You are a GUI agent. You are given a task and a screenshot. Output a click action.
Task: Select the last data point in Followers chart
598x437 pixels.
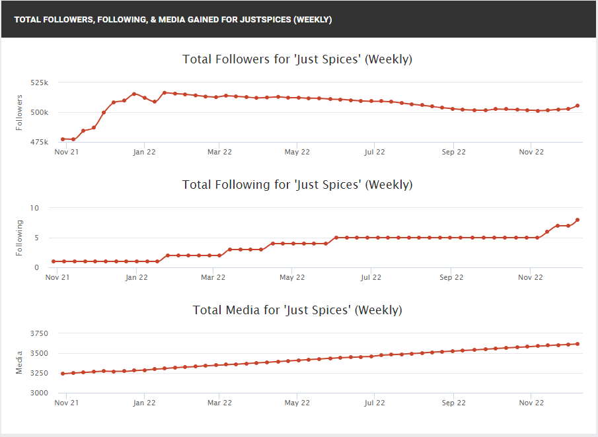coord(578,106)
